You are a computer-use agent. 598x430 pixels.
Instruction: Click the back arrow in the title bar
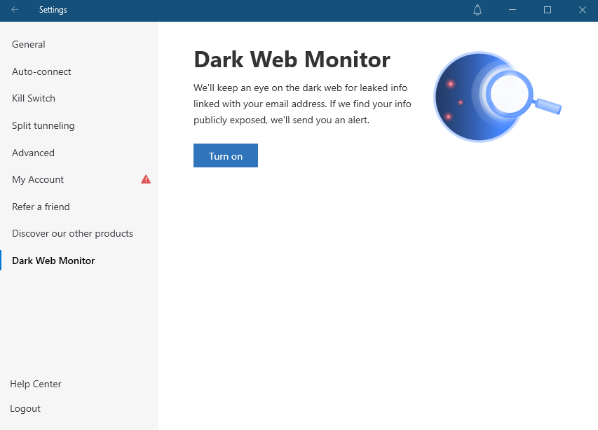[x=15, y=10]
